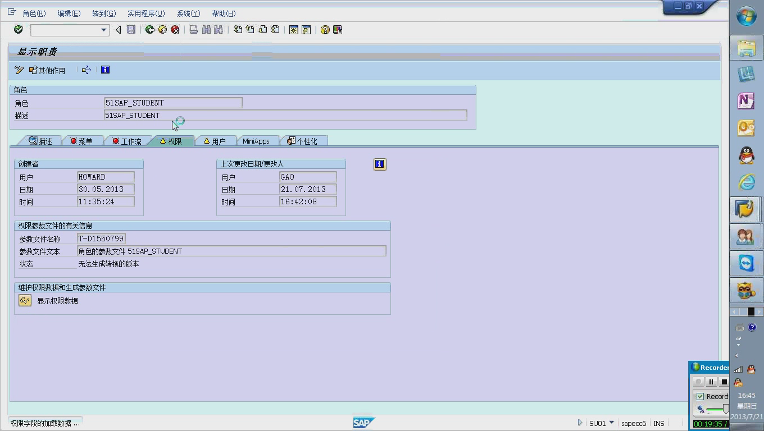Click the blue information icon in application toolbar
The image size is (764, 431).
(105, 70)
